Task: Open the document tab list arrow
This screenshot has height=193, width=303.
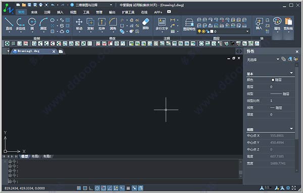Action: click(8, 51)
